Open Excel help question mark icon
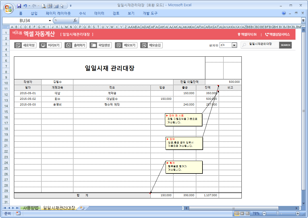308x218 pixels. click(x=284, y=13)
